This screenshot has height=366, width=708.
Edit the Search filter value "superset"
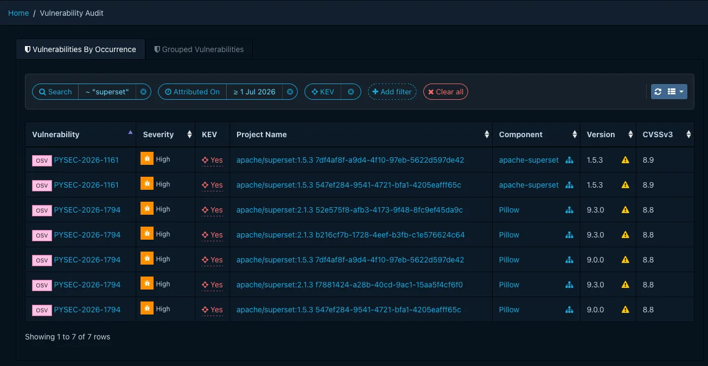click(x=107, y=92)
